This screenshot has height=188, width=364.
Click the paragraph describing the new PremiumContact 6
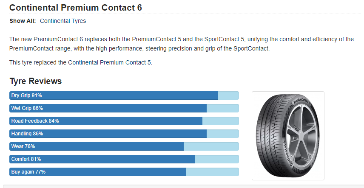click(182, 44)
